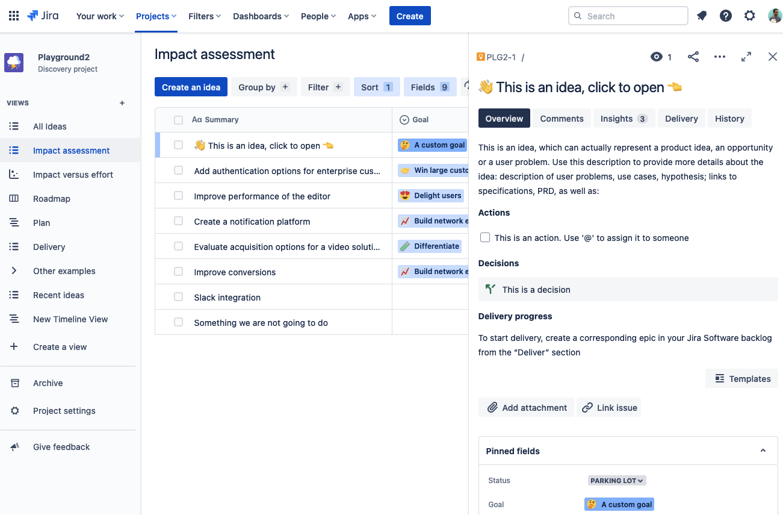The image size is (783, 515).
Task: Open the more actions ellipsis menu
Action: 720,56
